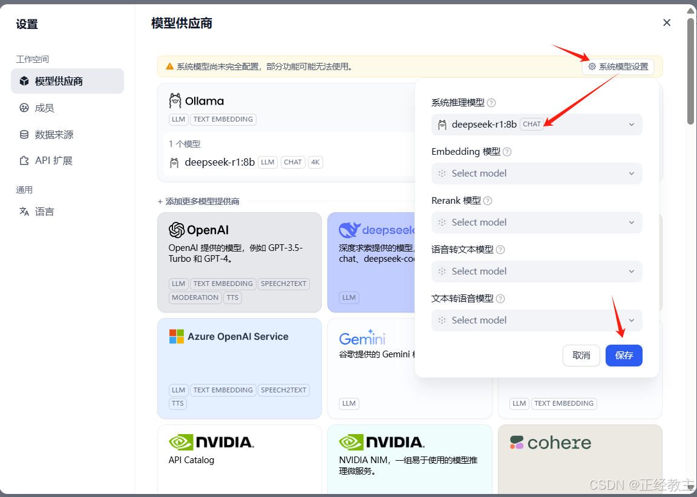Click the MODERATION tag on OpenAI card
Viewport: 697px width, 497px height.
pos(195,297)
